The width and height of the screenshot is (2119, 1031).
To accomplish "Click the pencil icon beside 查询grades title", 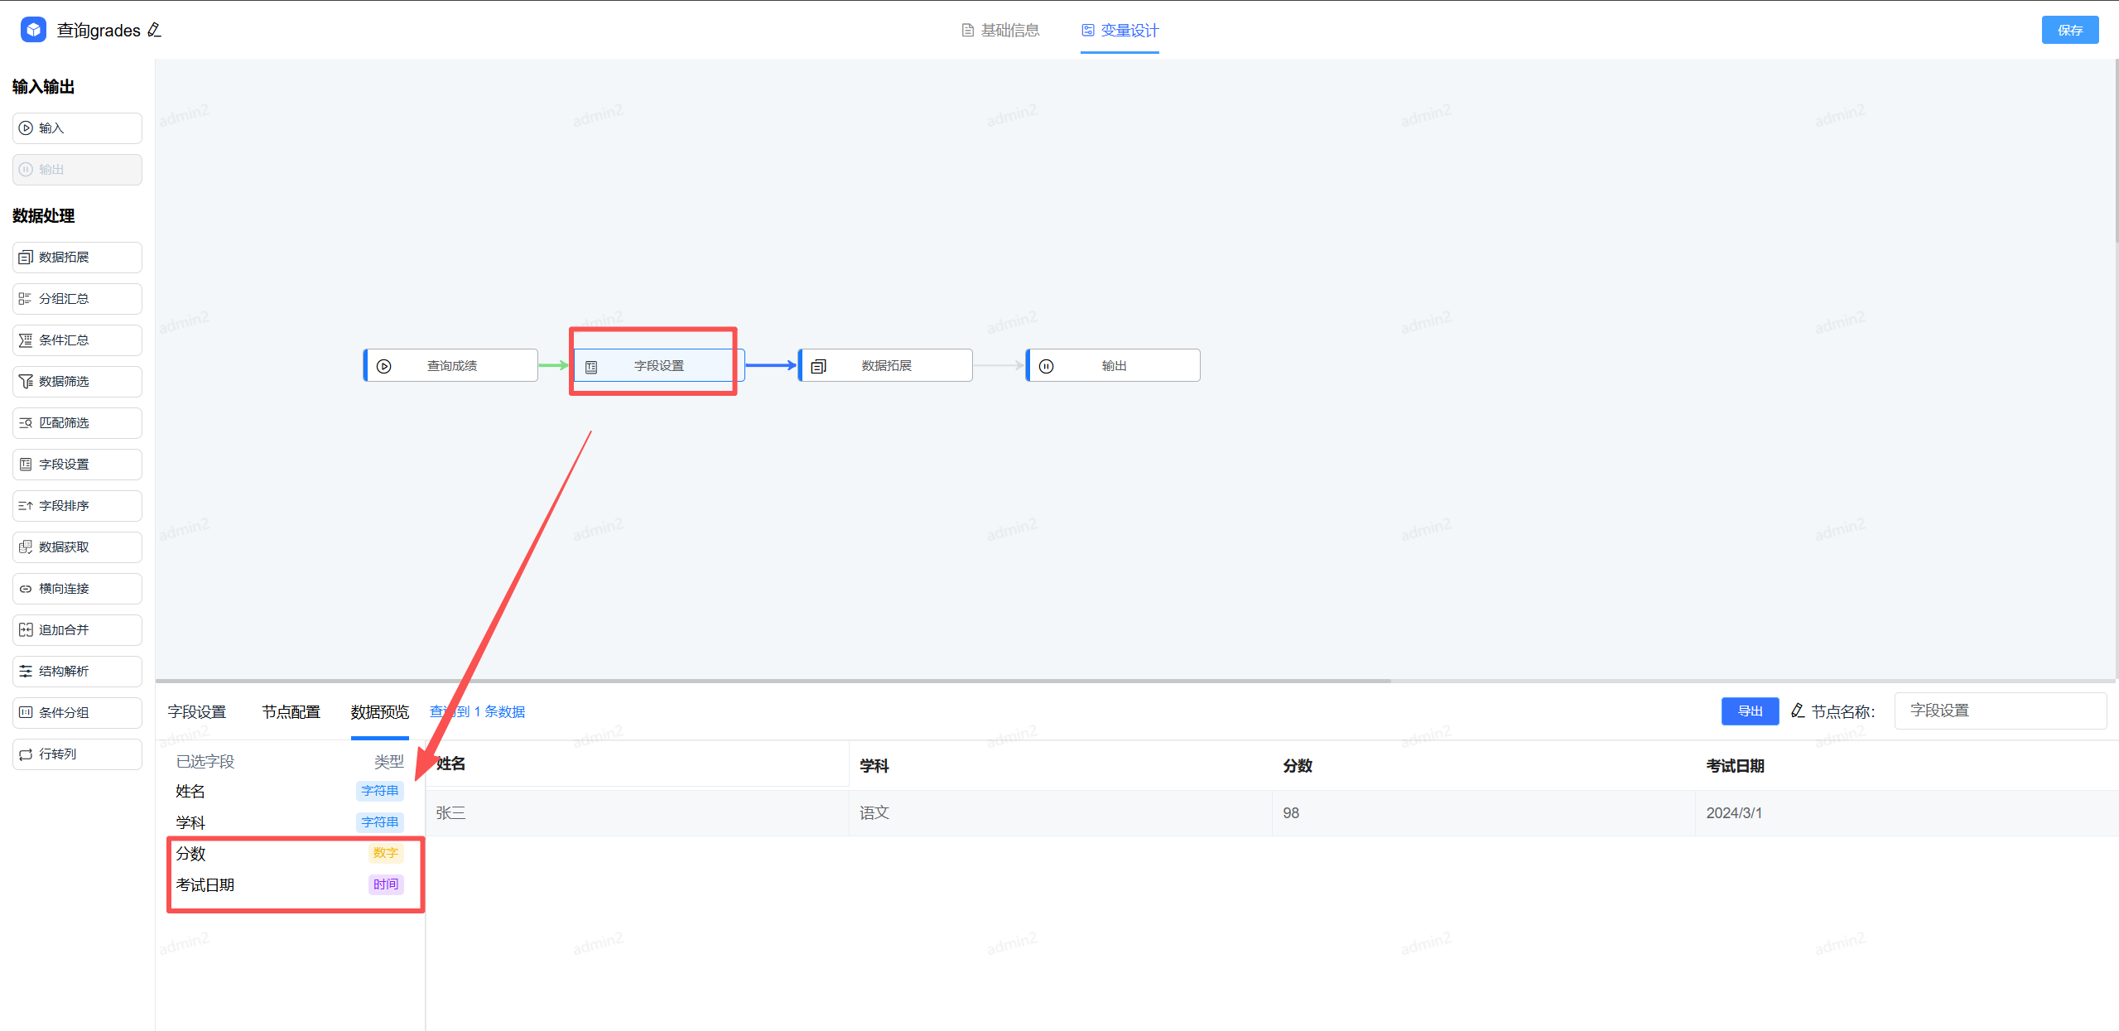I will [154, 30].
